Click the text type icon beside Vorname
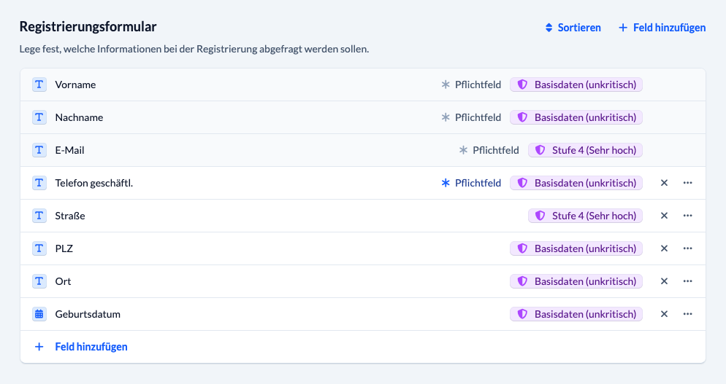This screenshot has height=384, width=726. pos(39,85)
